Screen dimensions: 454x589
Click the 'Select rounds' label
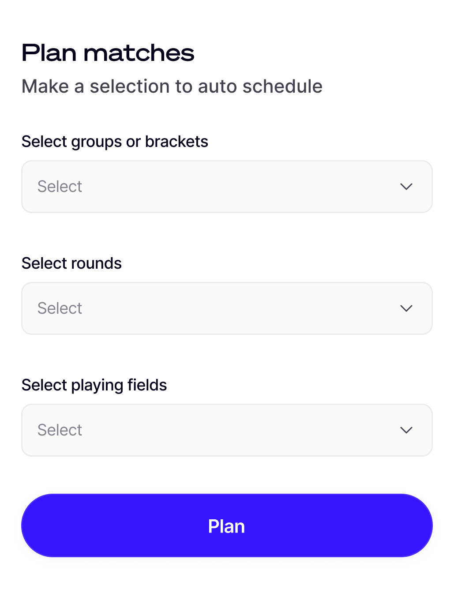point(71,263)
